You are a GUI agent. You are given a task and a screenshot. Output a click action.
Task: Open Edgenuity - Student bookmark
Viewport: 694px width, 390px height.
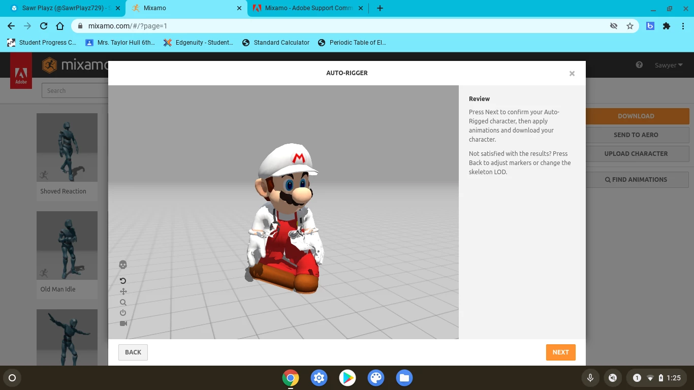(x=198, y=43)
